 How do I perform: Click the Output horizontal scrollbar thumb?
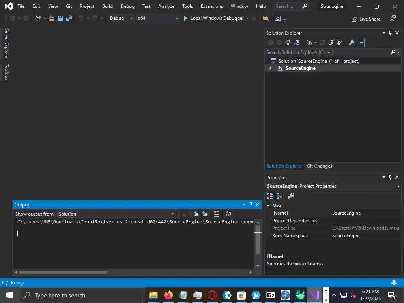pyautogui.click(x=63, y=272)
